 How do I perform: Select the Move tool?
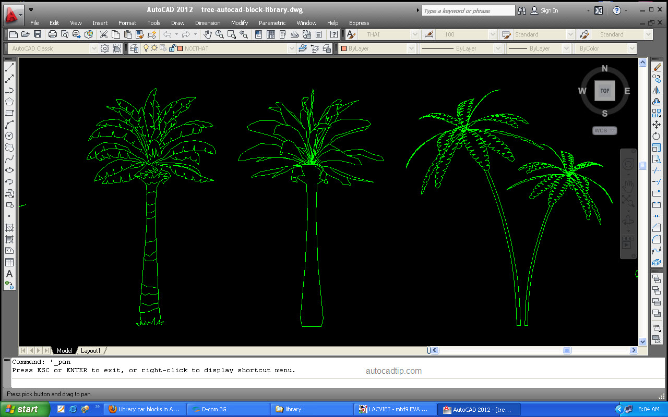[657, 125]
